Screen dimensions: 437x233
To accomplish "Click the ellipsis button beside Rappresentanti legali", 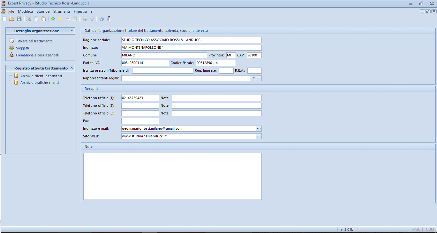I will 259,78.
